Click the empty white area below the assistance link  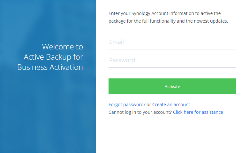(172, 134)
